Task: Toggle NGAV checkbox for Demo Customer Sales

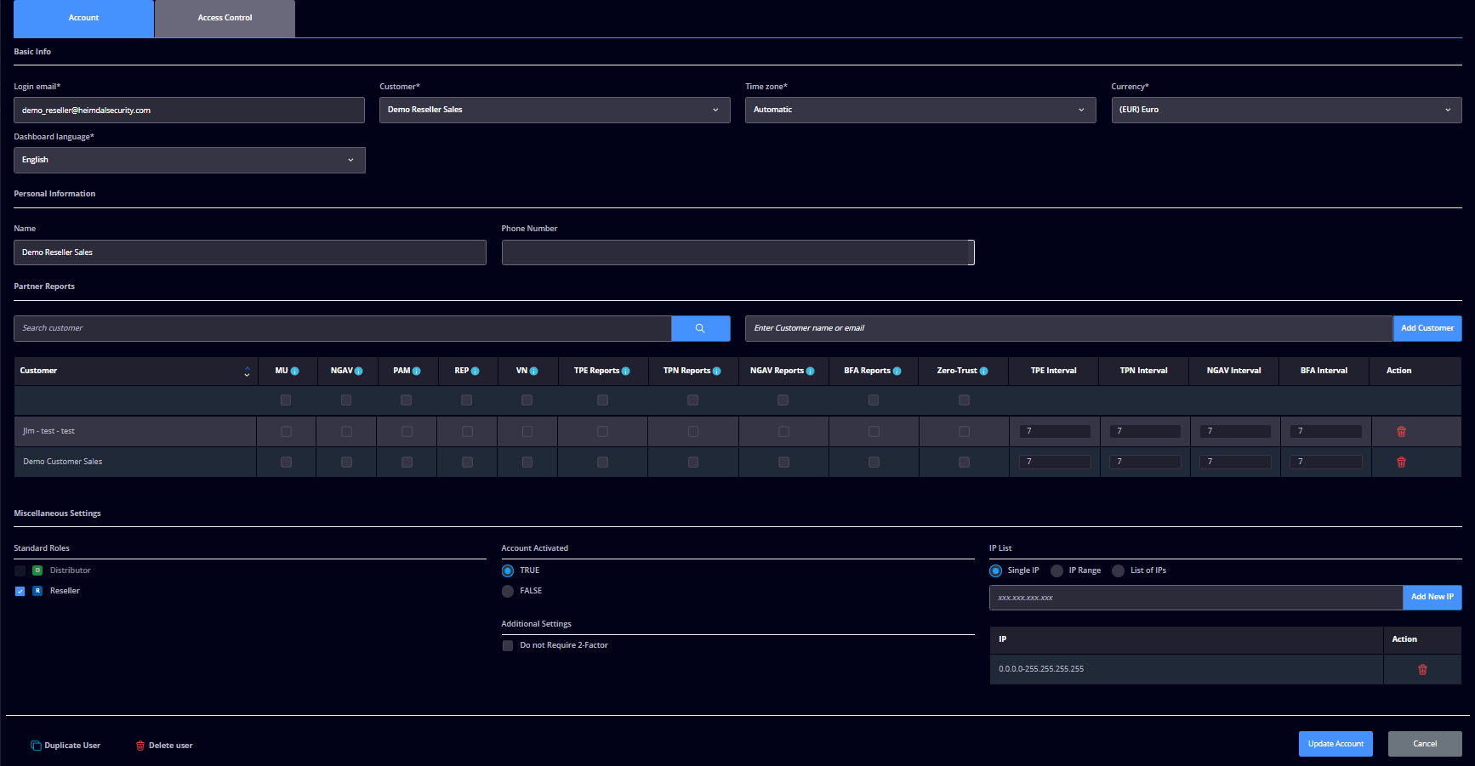Action: (x=346, y=462)
